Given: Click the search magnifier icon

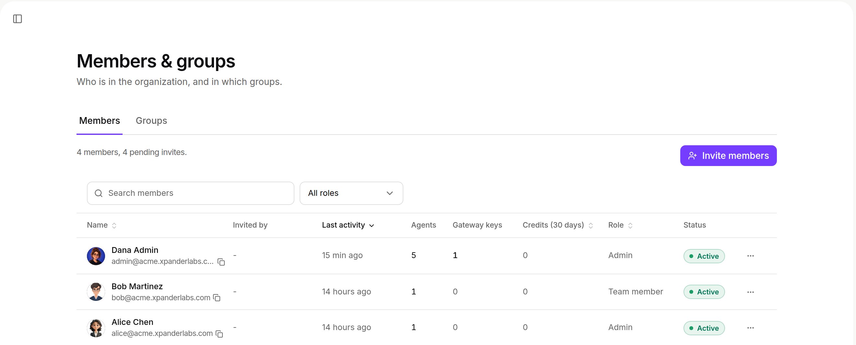Looking at the screenshot, I should click(98, 193).
